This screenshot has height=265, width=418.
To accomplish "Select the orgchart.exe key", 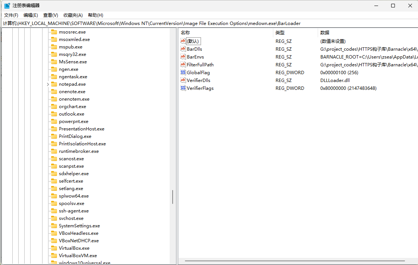I will (x=72, y=107).
